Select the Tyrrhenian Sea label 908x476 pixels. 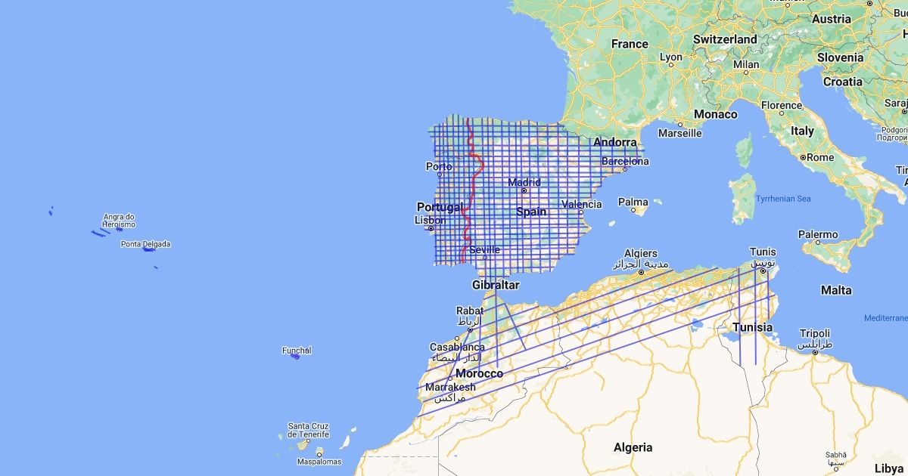[x=783, y=199]
